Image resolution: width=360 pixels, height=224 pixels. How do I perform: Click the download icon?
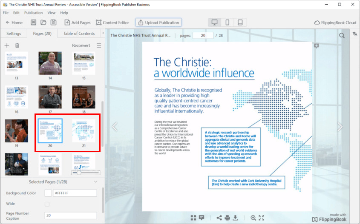pos(235,218)
